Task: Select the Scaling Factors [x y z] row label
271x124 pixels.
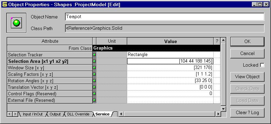Action: (50, 74)
